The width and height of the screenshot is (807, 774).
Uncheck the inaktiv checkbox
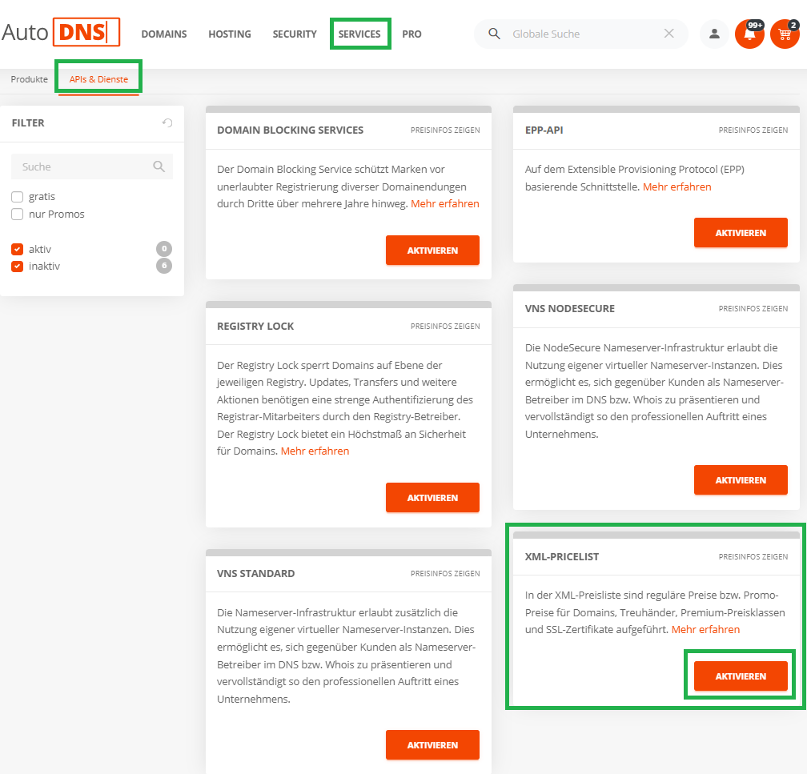tap(17, 266)
